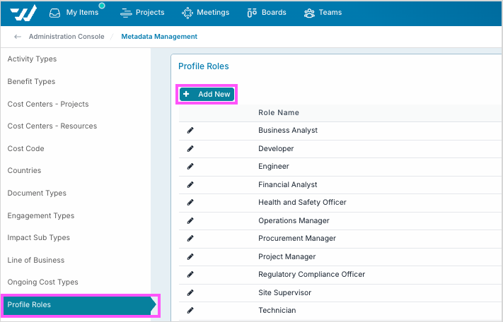Edit Project Manager role pencil icon
503x322 pixels.
tap(190, 257)
